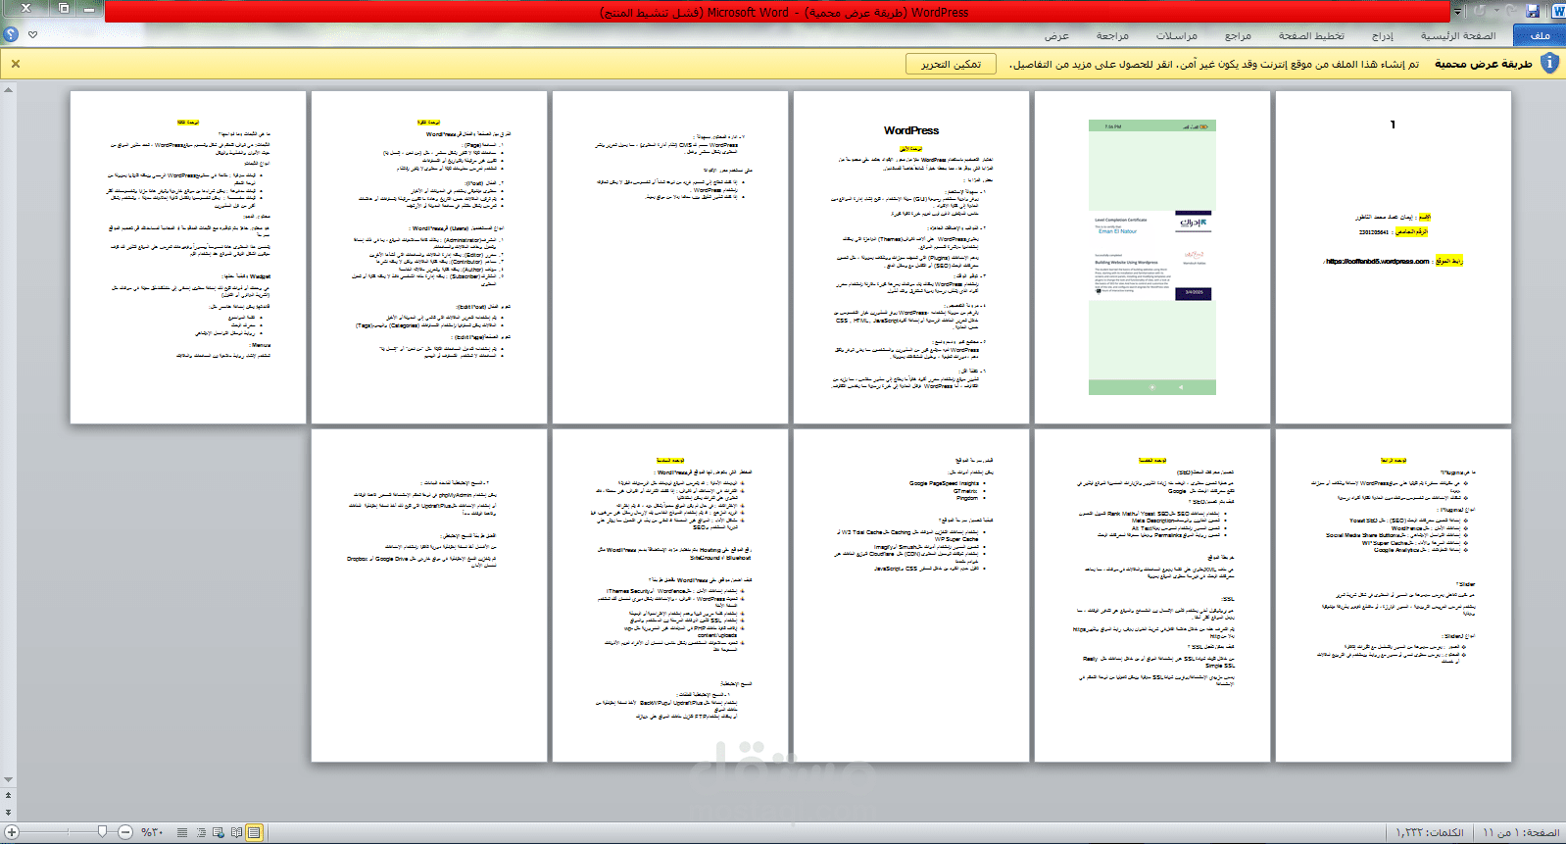Open the مراسلات (Mailings) tab
Image resolution: width=1566 pixels, height=844 pixels.
(x=1176, y=35)
